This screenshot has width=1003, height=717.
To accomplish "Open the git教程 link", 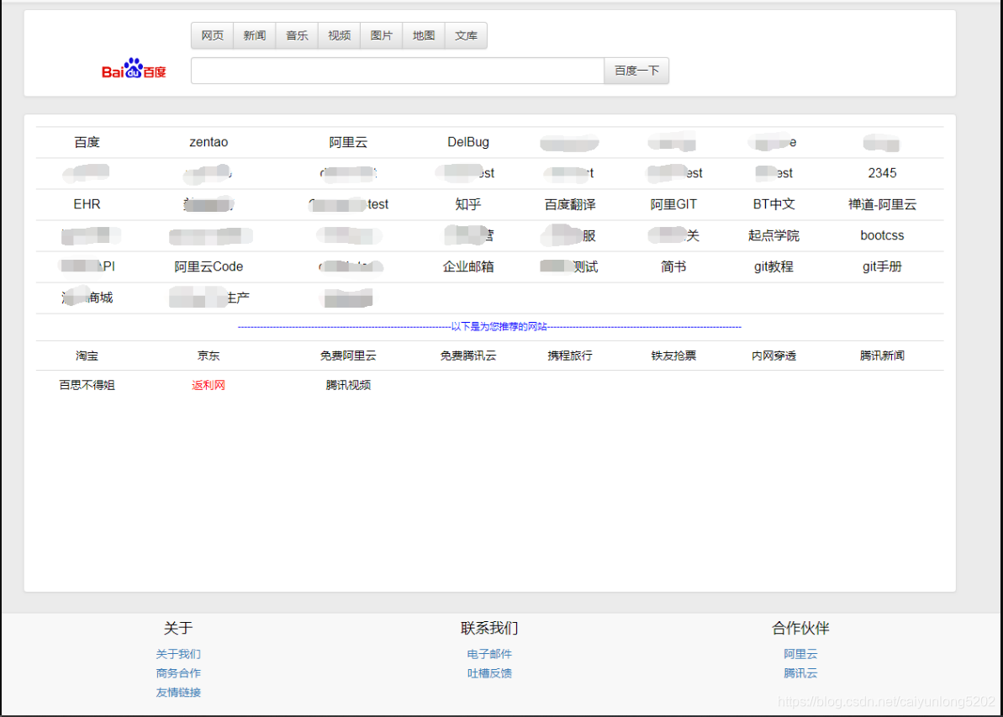I will [774, 266].
